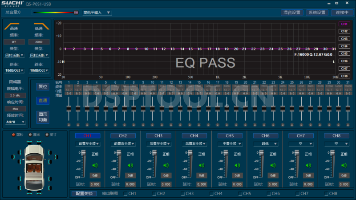Open the 混音设置 mixer settings tab

click(x=292, y=12)
